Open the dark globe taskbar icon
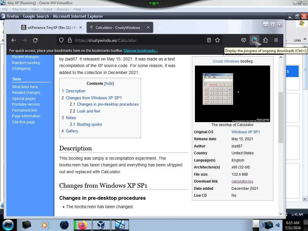The image size is (308, 231). [64, 225]
